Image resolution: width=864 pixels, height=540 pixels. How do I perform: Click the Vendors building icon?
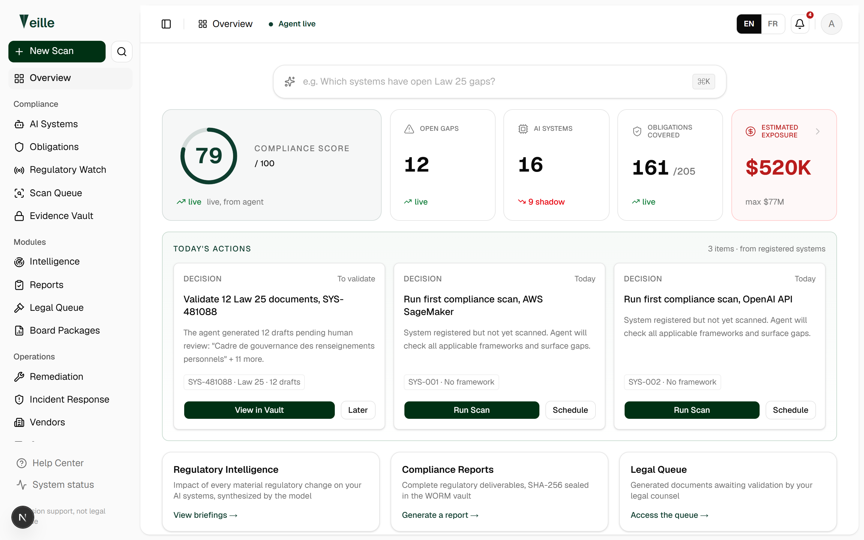point(19,422)
